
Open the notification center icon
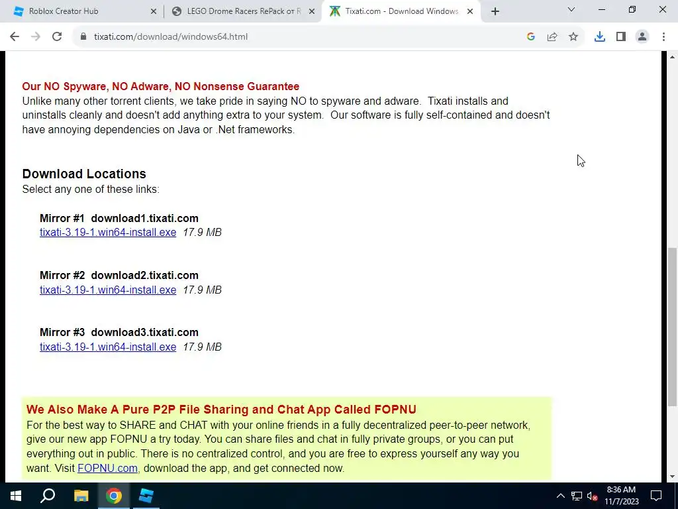click(x=656, y=496)
